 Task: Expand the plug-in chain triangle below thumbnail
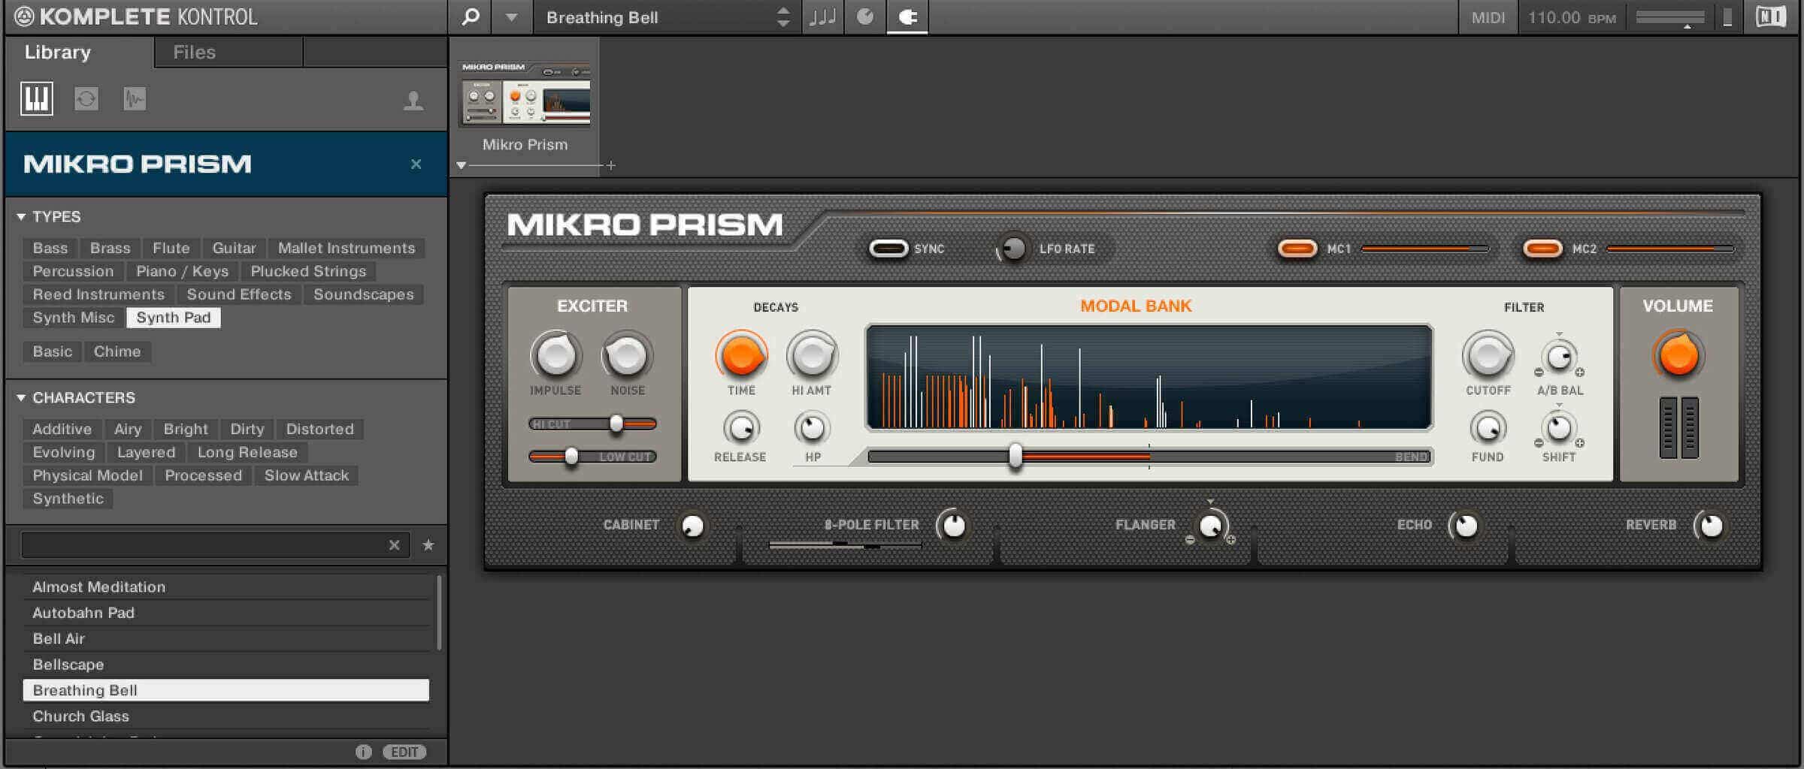pyautogui.click(x=462, y=165)
